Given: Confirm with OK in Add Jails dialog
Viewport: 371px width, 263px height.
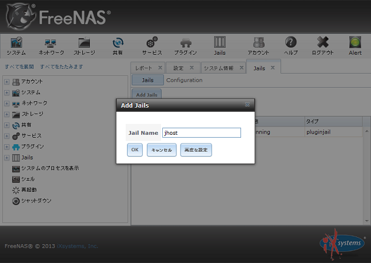Looking at the screenshot, I should click(135, 149).
